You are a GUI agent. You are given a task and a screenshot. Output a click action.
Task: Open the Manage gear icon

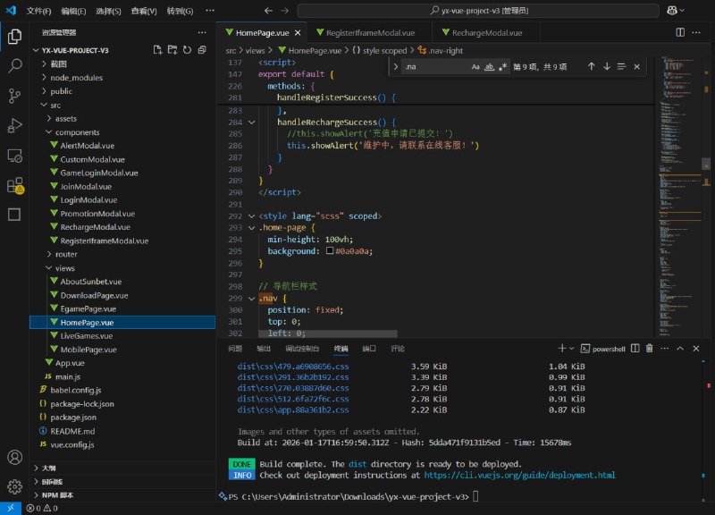14,486
